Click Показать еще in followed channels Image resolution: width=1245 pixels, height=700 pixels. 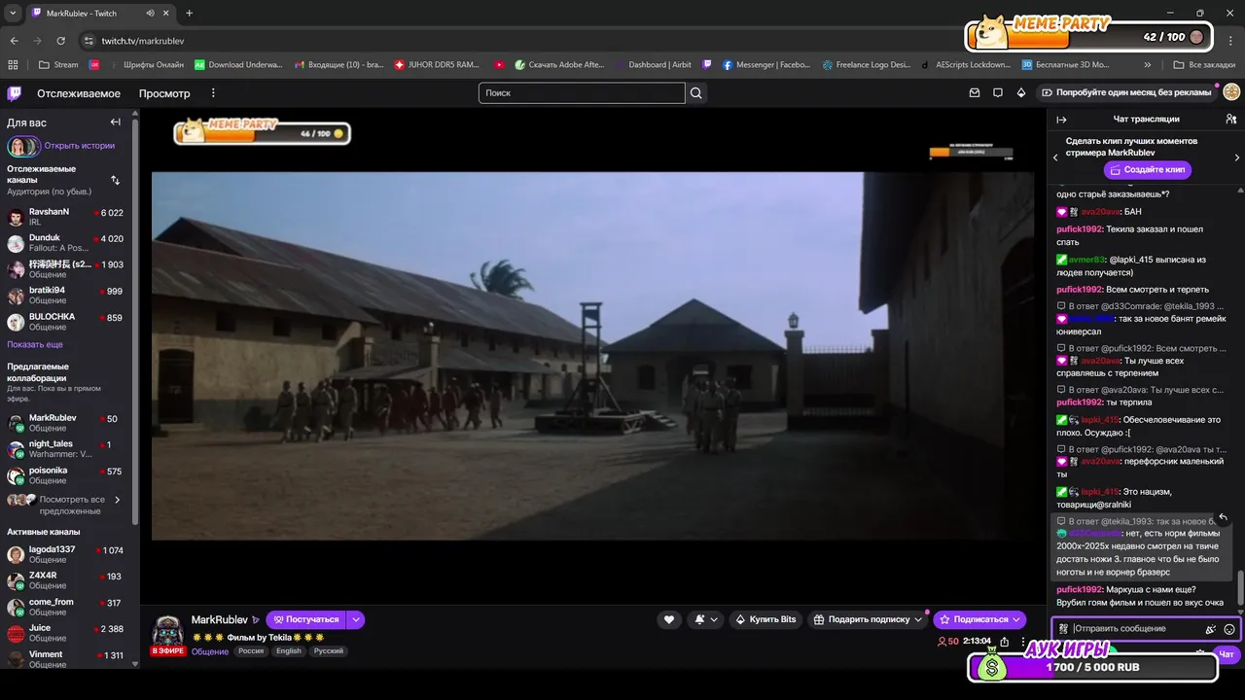pos(35,344)
